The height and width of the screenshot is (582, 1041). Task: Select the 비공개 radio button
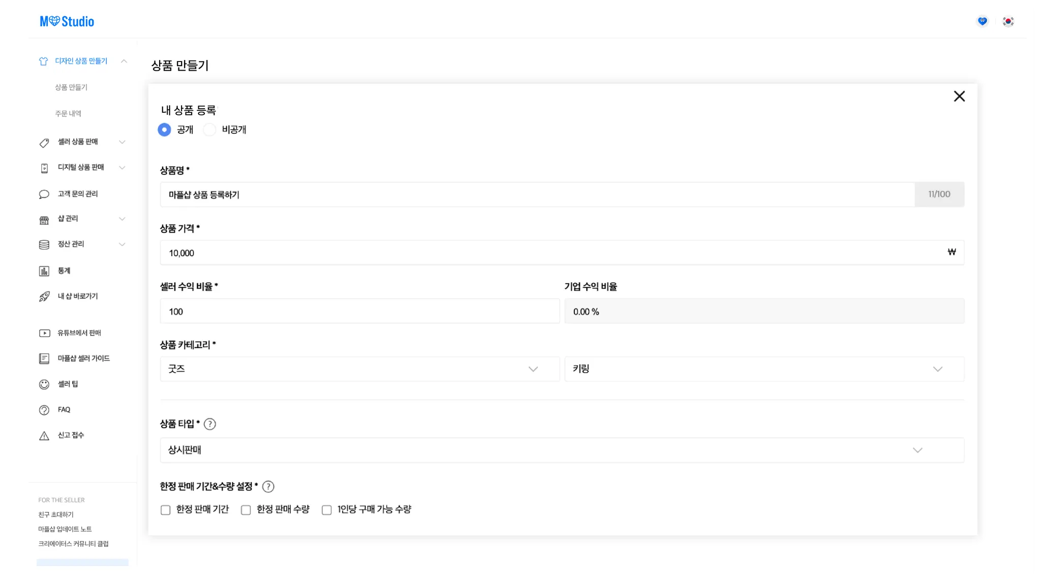pos(209,130)
